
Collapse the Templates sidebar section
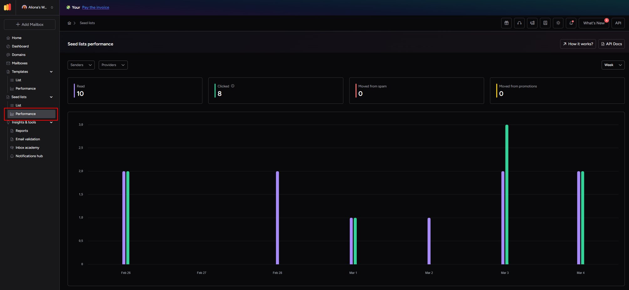tap(51, 72)
